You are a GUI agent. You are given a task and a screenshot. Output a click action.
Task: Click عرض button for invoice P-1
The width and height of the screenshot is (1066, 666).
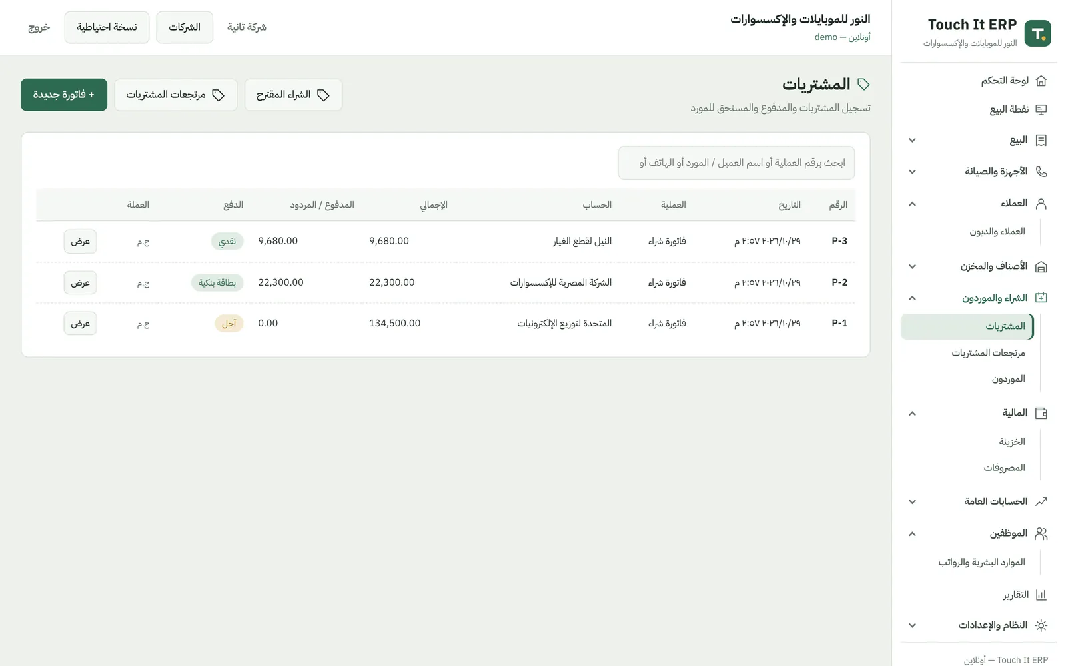point(81,324)
